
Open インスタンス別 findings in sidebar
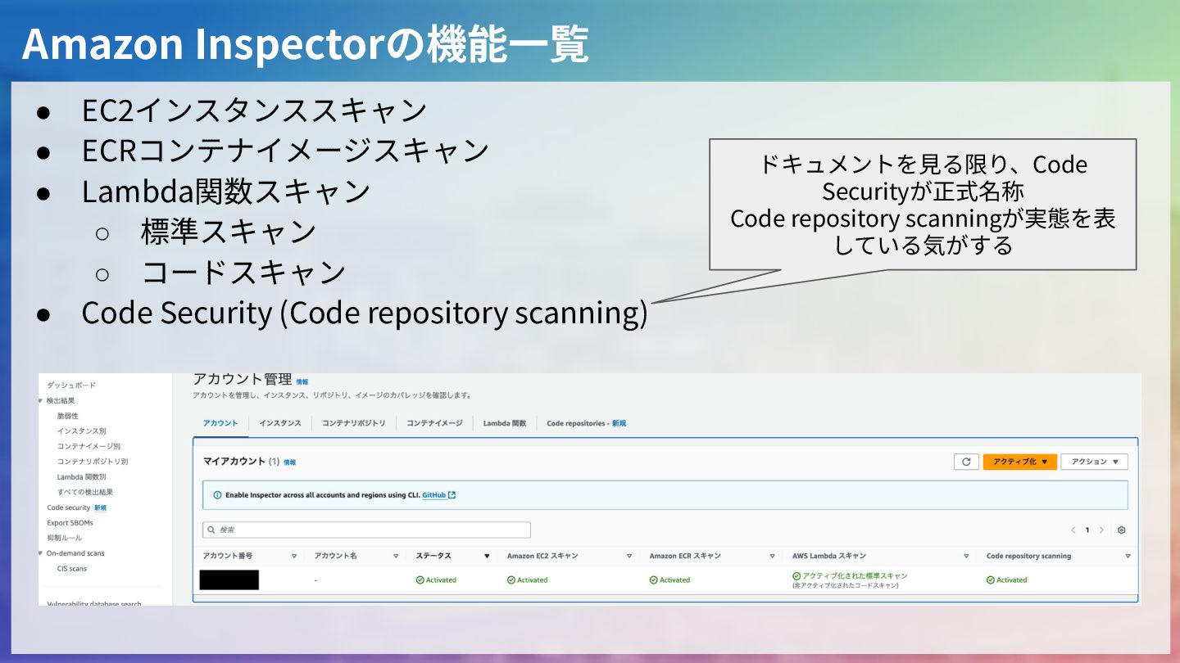pyautogui.click(x=81, y=431)
